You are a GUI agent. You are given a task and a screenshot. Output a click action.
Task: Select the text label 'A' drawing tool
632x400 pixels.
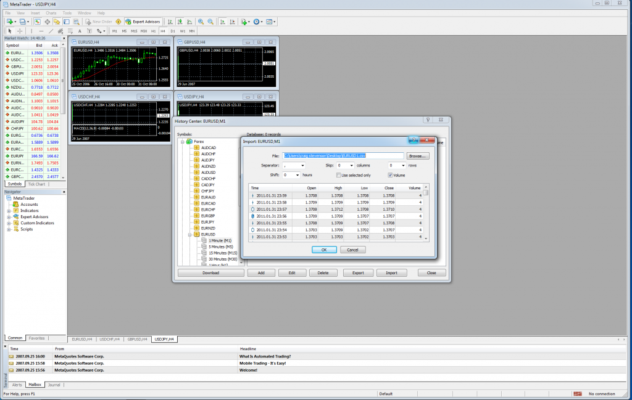click(x=80, y=30)
